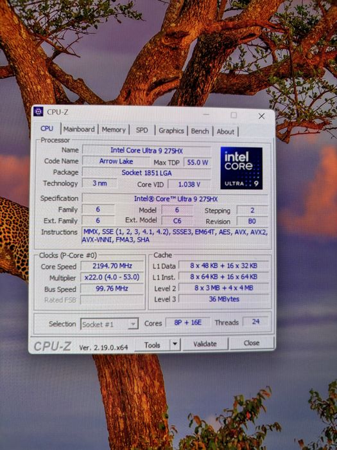Click the Max TDP value 55.0 W
The width and height of the screenshot is (337, 450).
coord(198,162)
